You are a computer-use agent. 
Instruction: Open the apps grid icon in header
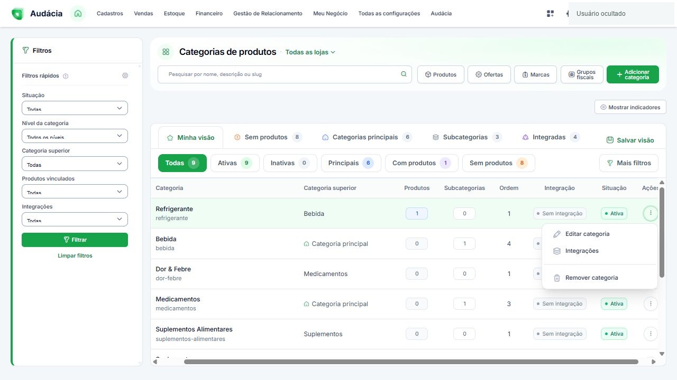pyautogui.click(x=550, y=14)
